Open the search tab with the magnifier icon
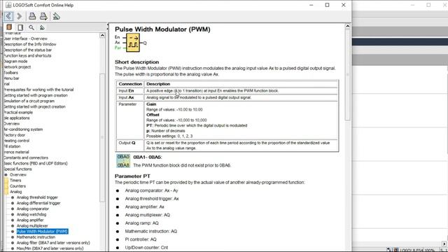Screen dimensions: 448x252 click(31, 27)
